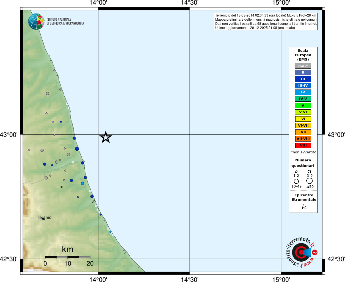Click the Teramo city label
Screen dimensions: 345x282
[x=44, y=217]
